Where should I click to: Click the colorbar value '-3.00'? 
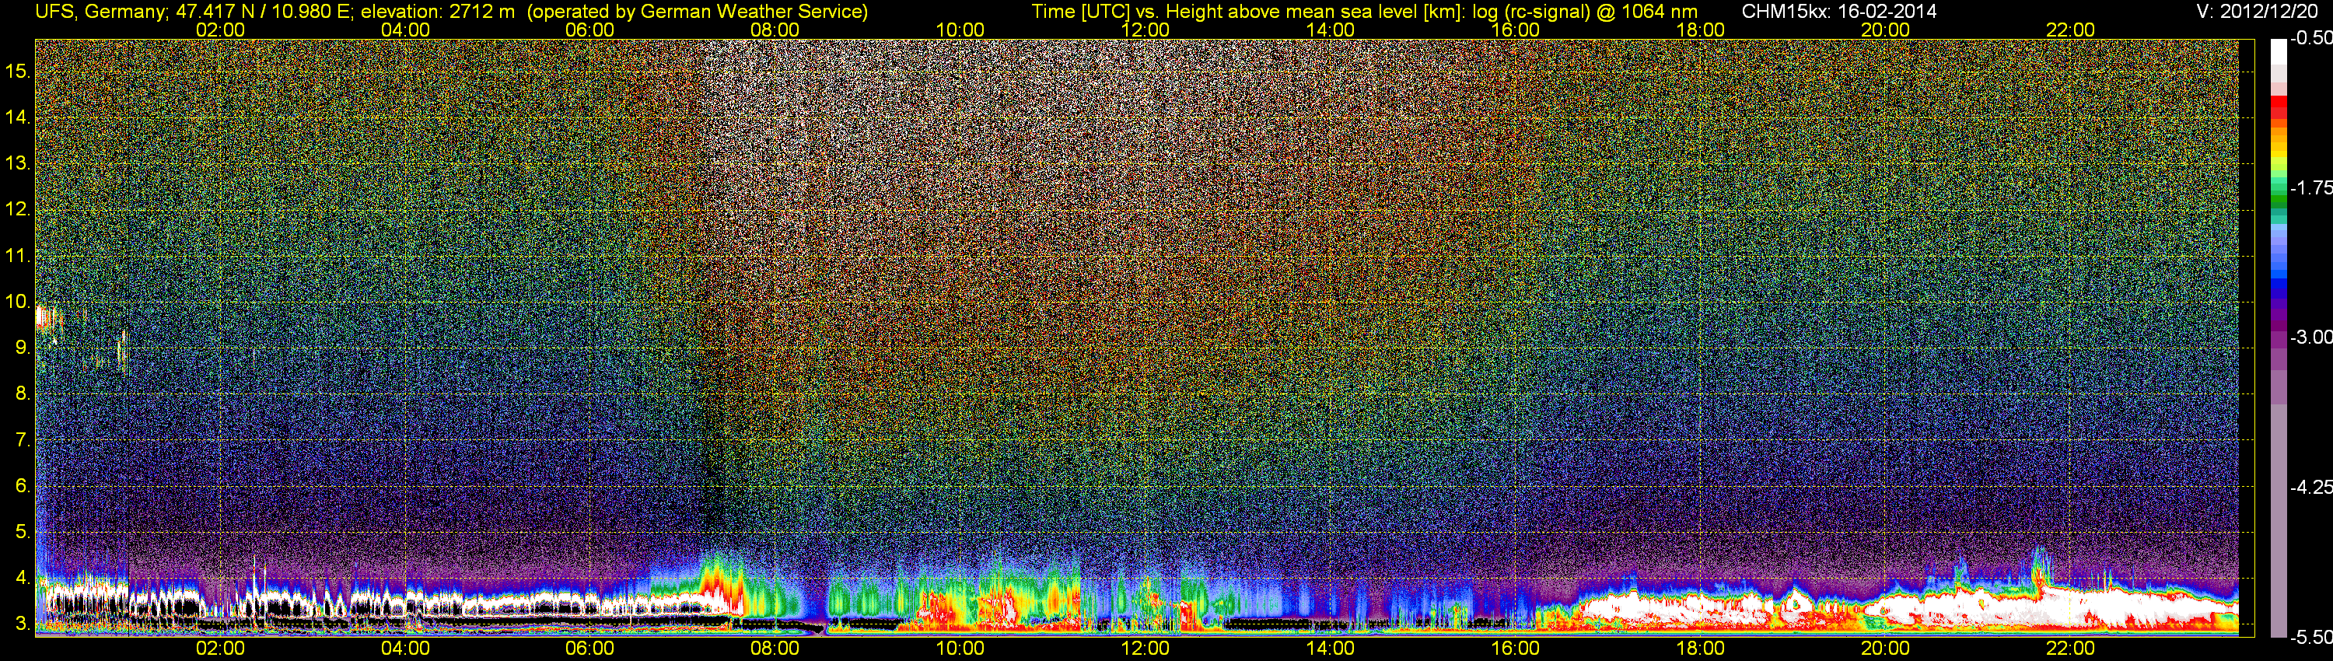(2311, 337)
